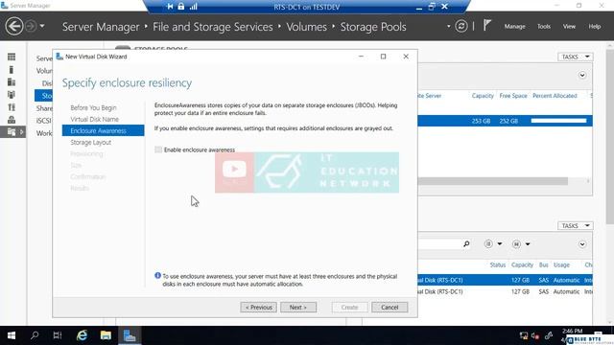Click in the physical disks filter field
The width and height of the screenshot is (614, 345).
click(x=439, y=243)
